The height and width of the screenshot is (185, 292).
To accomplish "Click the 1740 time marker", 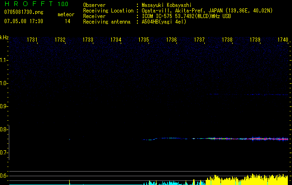I will (x=283, y=40).
